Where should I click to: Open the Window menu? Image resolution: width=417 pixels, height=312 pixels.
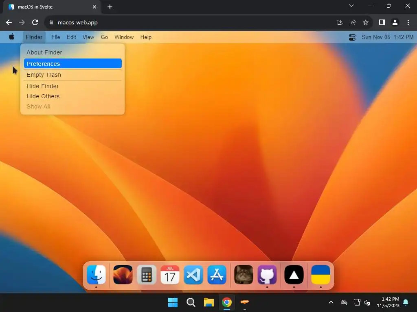click(x=124, y=37)
